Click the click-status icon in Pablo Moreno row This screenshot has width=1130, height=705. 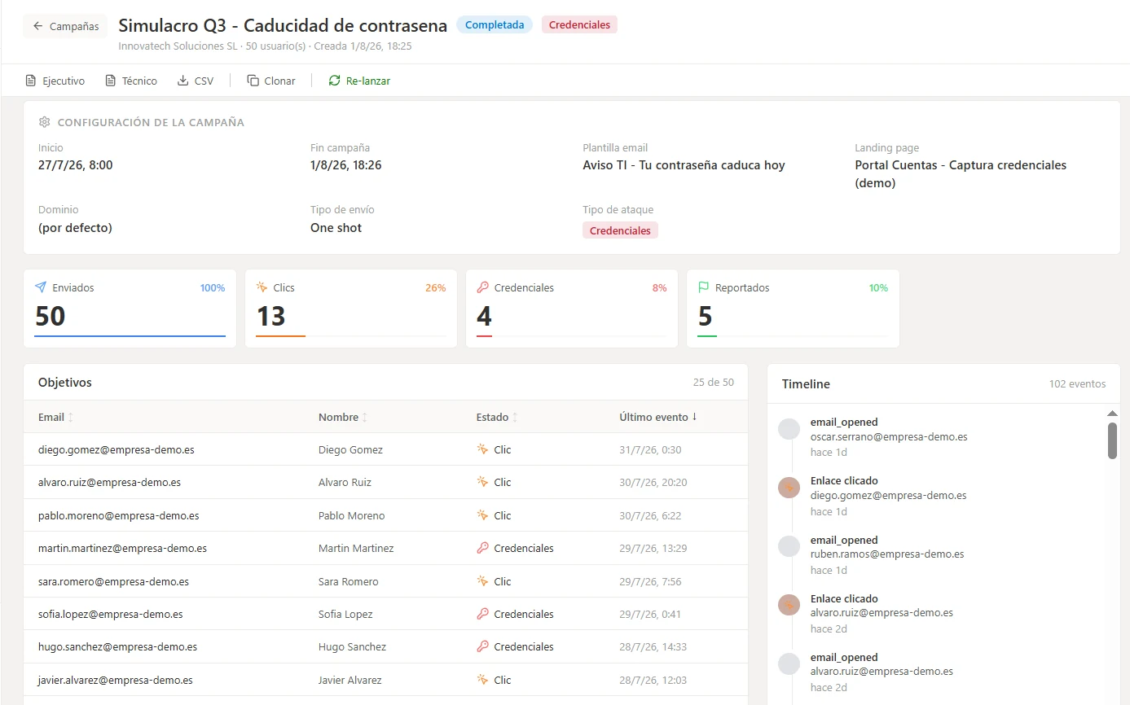(482, 515)
